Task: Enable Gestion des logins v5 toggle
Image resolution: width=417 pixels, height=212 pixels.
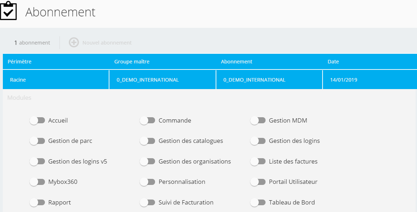Action: 37,161
